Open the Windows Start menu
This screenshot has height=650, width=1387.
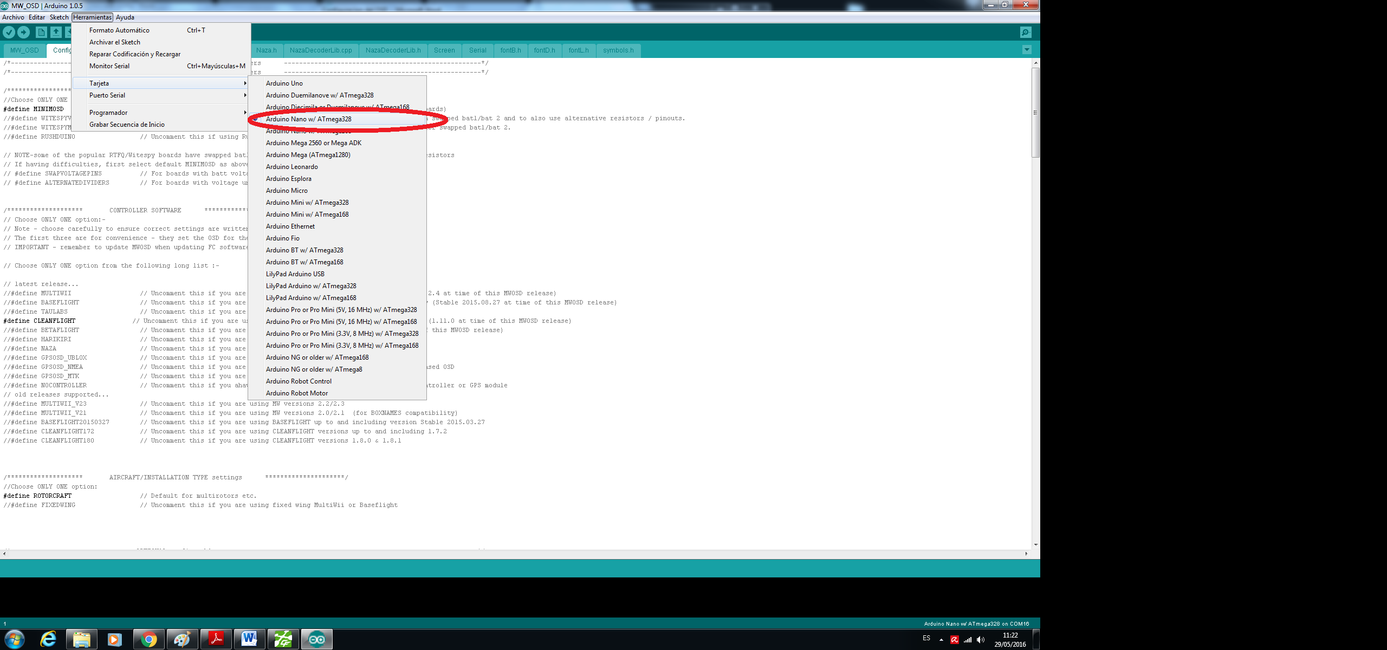pyautogui.click(x=14, y=640)
